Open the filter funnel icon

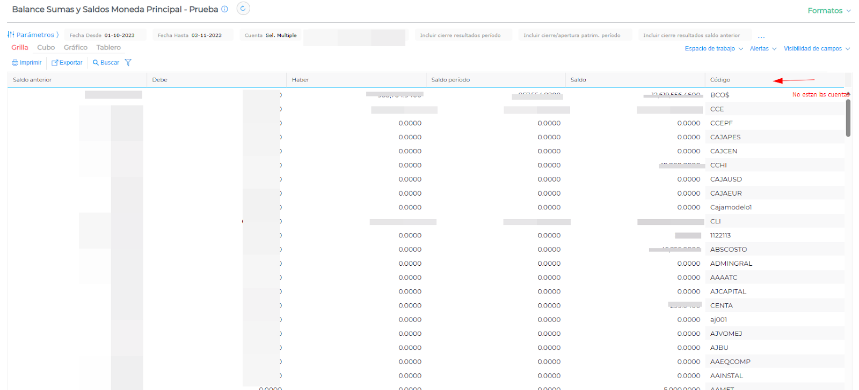128,63
